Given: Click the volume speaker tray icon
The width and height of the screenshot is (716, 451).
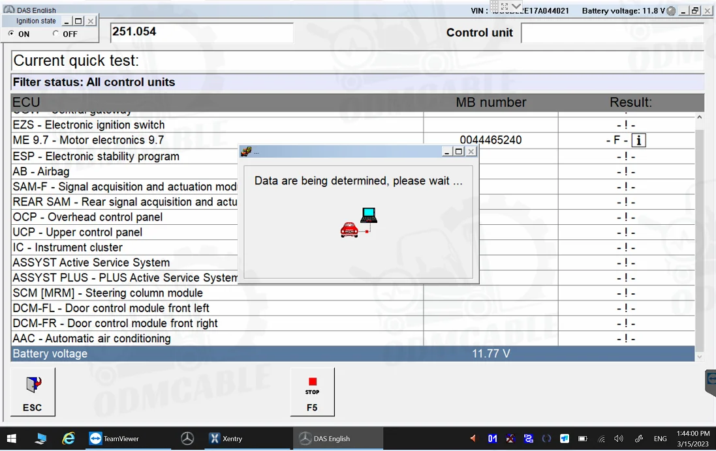Looking at the screenshot, I should coord(619,439).
